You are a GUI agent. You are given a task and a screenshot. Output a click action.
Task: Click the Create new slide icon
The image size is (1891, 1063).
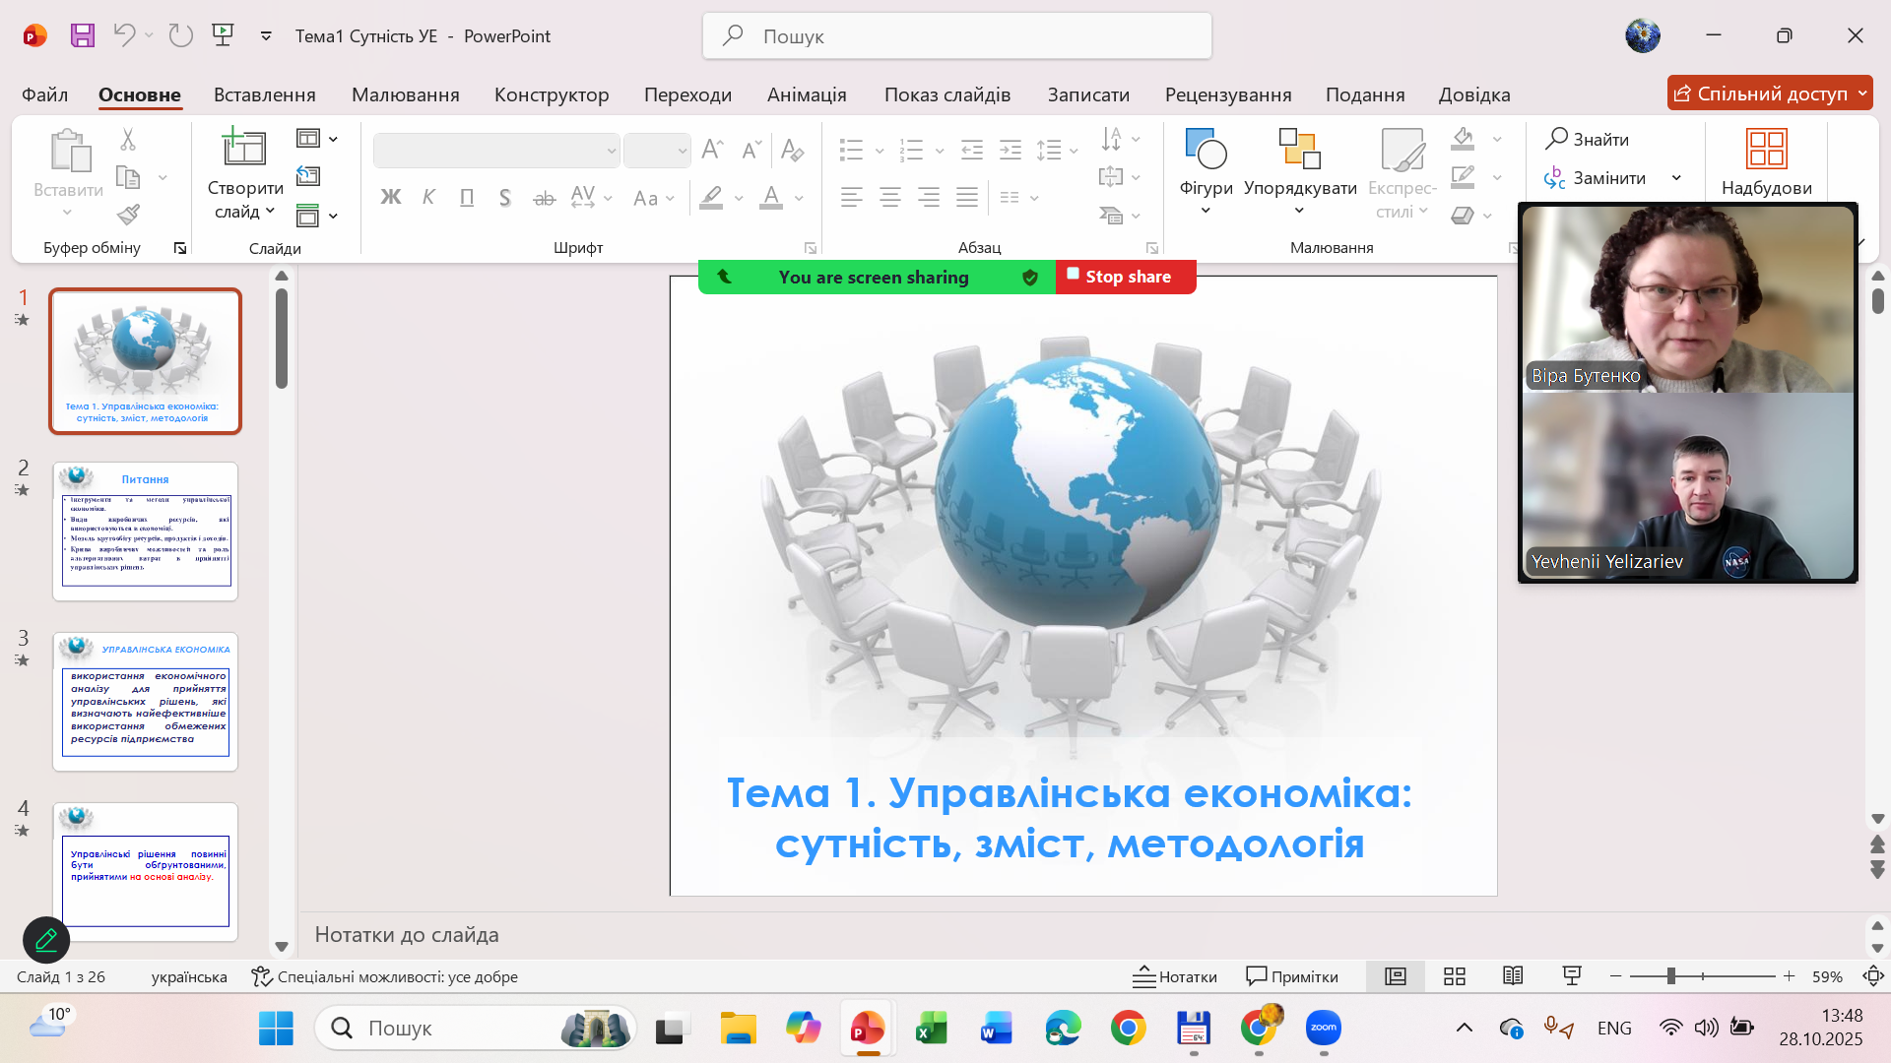243,148
